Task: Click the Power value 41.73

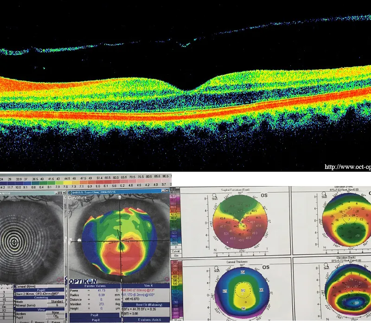Action: [x=102, y=291]
